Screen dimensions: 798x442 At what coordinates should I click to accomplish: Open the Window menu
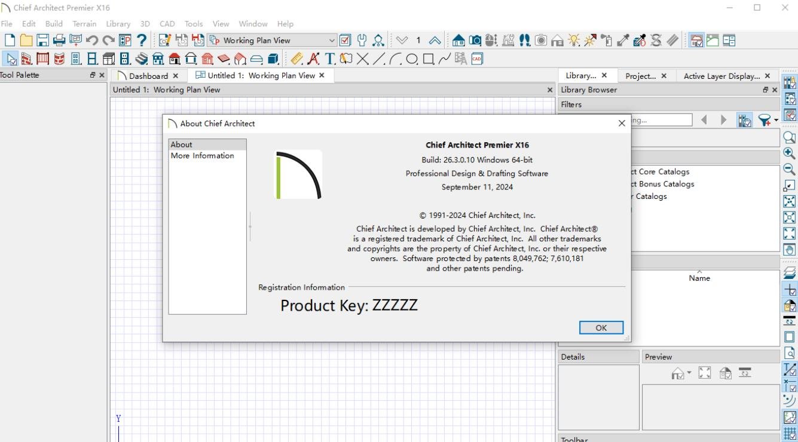pyautogui.click(x=253, y=24)
